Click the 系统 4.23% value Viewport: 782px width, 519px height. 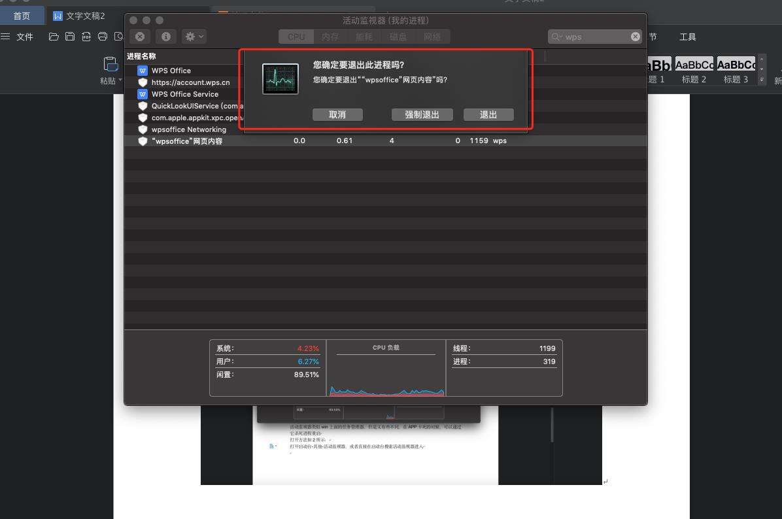point(308,348)
